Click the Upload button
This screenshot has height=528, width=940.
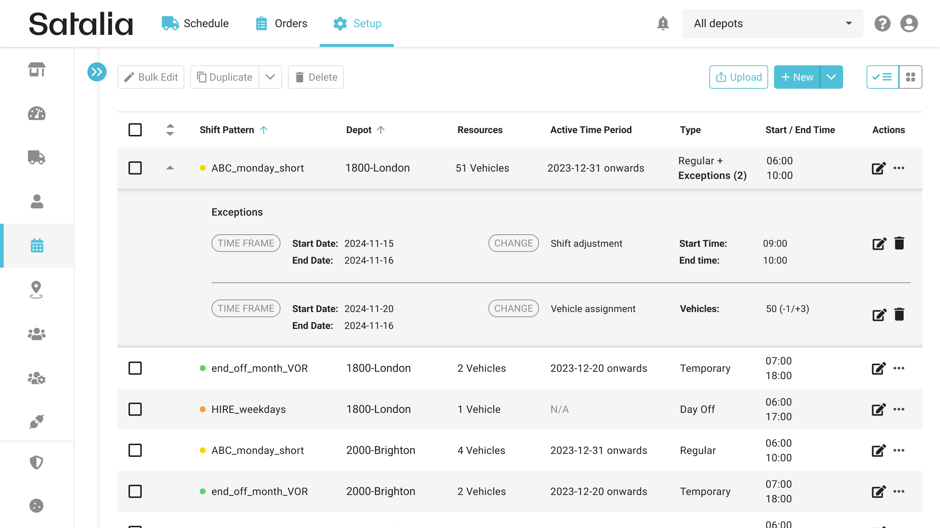pyautogui.click(x=738, y=77)
